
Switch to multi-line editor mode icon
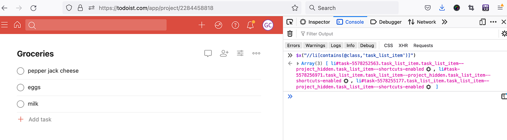[x=504, y=96]
